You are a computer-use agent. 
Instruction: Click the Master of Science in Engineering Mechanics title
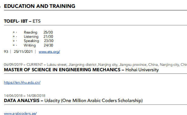[x=62, y=70]
